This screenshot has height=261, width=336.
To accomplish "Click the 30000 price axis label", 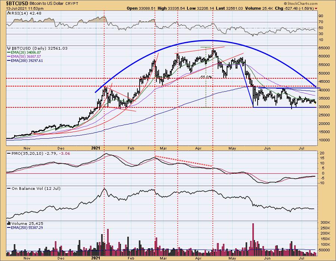I will pos(324,107).
